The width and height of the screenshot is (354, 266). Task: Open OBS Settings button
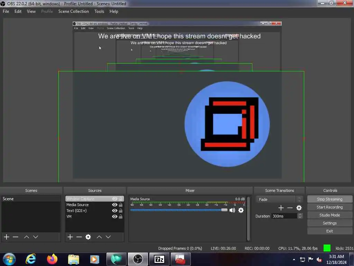(329, 223)
